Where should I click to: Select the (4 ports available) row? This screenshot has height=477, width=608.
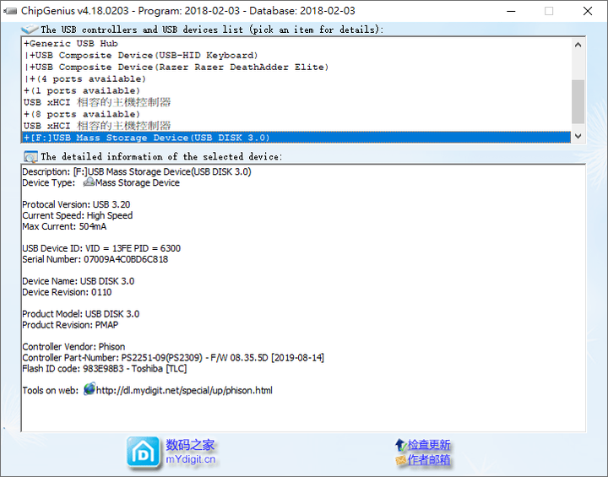[296, 79]
